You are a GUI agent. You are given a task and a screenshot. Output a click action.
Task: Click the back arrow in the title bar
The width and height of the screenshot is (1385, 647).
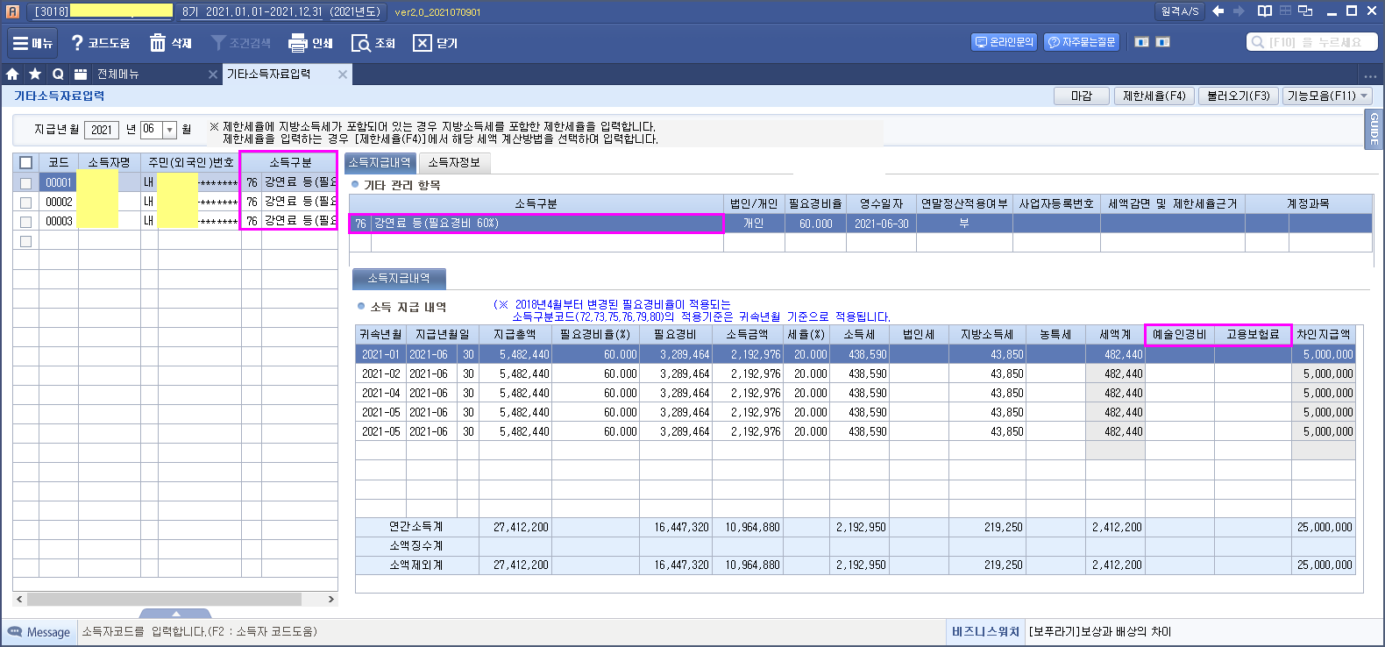click(x=1218, y=11)
